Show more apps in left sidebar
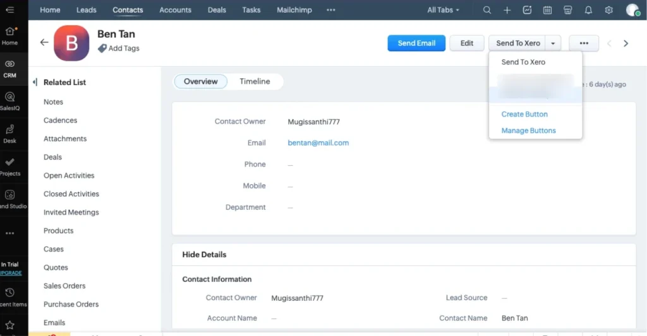The image size is (647, 336). pyautogui.click(x=10, y=233)
